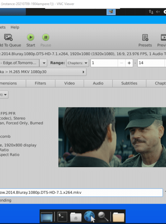Screen dimensions: 166x224
Task: Expand the title dropdown arrow beside Edge.of.Tomorrow
Action: 44,63
